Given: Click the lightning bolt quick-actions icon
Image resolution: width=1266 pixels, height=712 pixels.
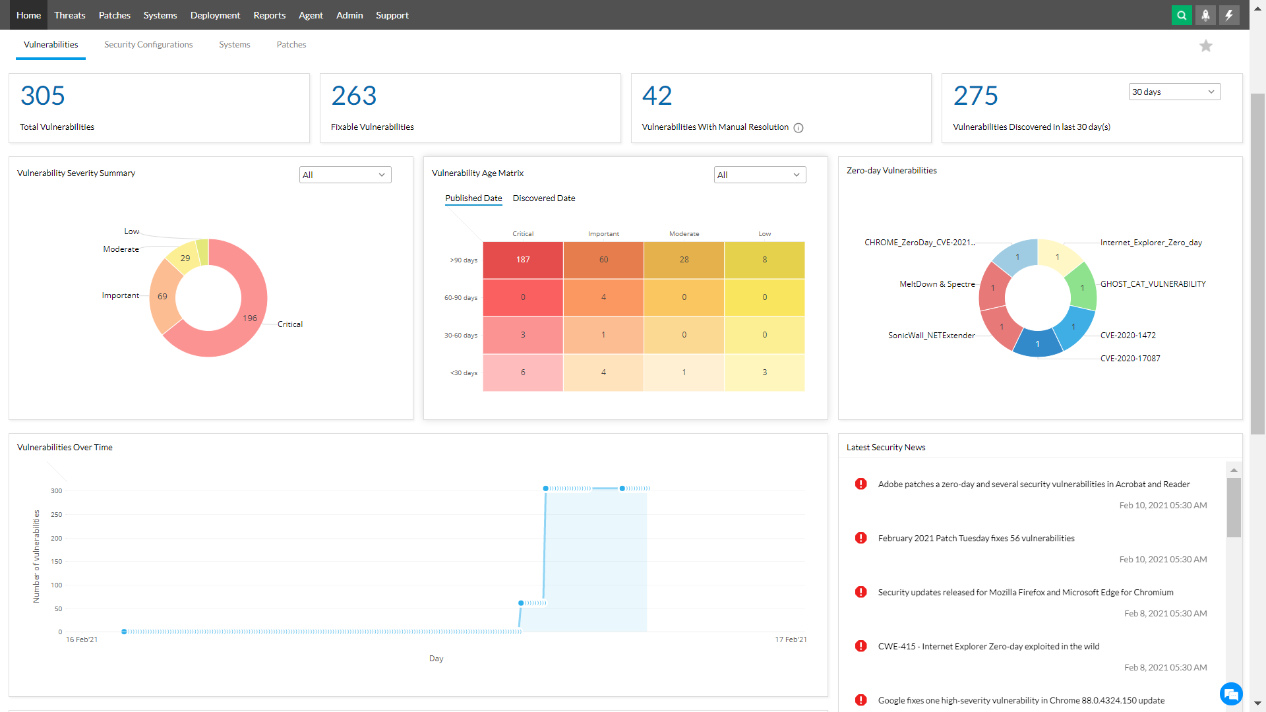Looking at the screenshot, I should pos(1229,15).
